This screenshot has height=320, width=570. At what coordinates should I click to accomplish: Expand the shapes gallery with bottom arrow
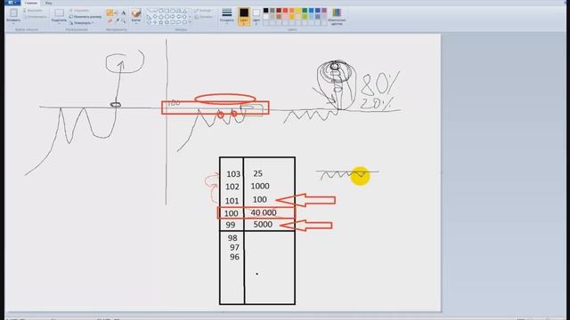(190, 22)
